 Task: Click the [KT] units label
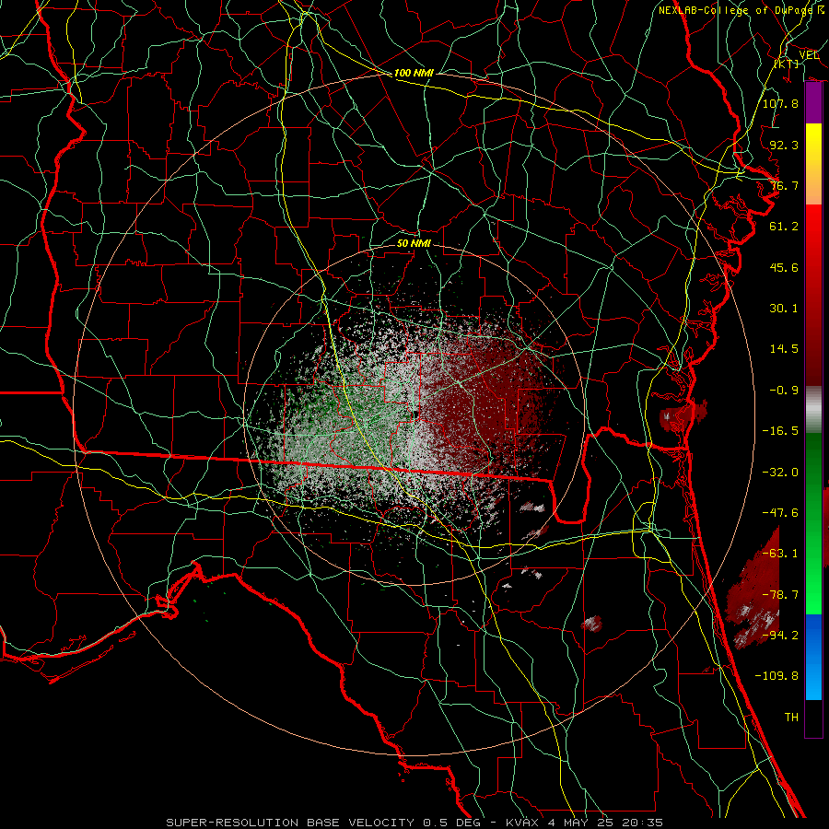tap(787, 64)
